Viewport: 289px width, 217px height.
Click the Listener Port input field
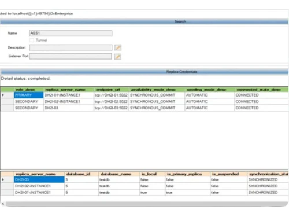pos(71,56)
